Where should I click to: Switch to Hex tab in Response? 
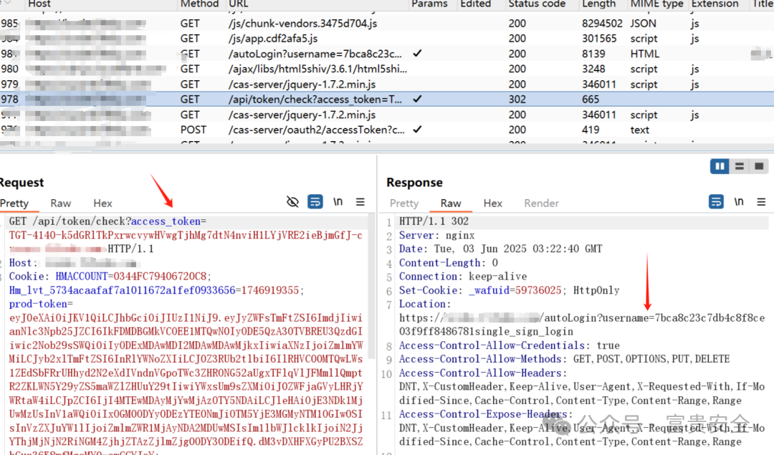[492, 203]
